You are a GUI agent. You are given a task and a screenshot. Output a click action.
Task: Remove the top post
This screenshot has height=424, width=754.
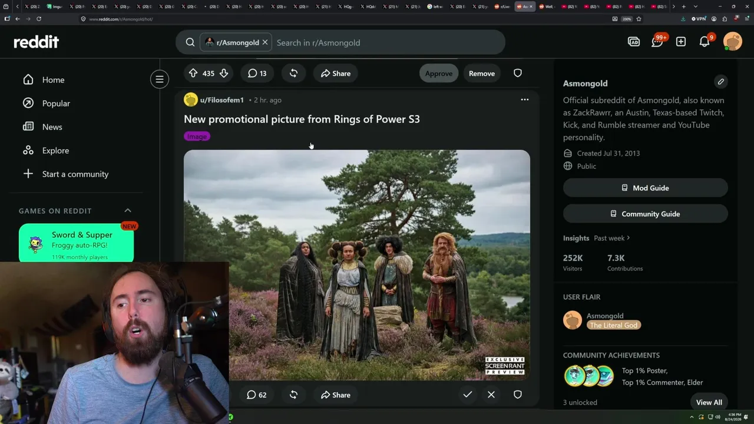(482, 73)
